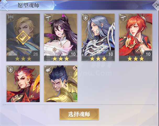The image size is (159, 126).
Task: Click the level 10 badge on silver-haired hero
Action: click(x=111, y=54)
